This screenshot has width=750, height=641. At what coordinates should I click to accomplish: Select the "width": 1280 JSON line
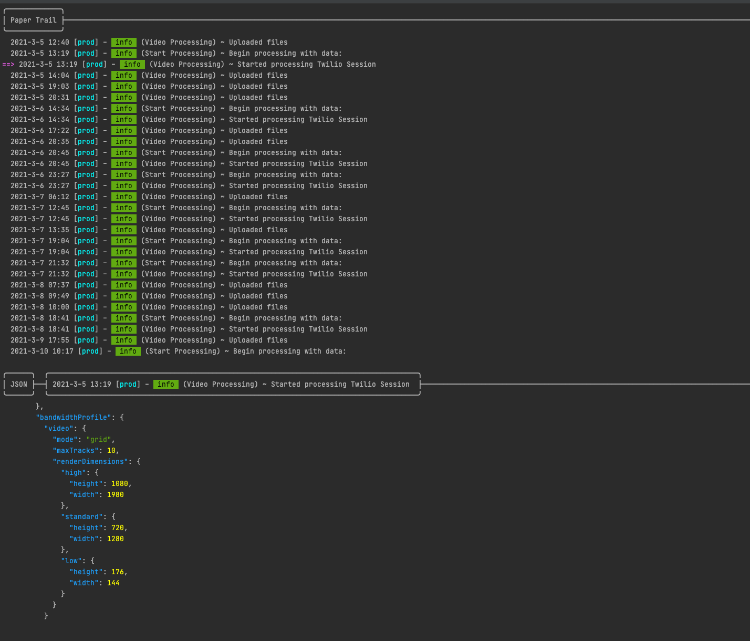[x=97, y=539]
